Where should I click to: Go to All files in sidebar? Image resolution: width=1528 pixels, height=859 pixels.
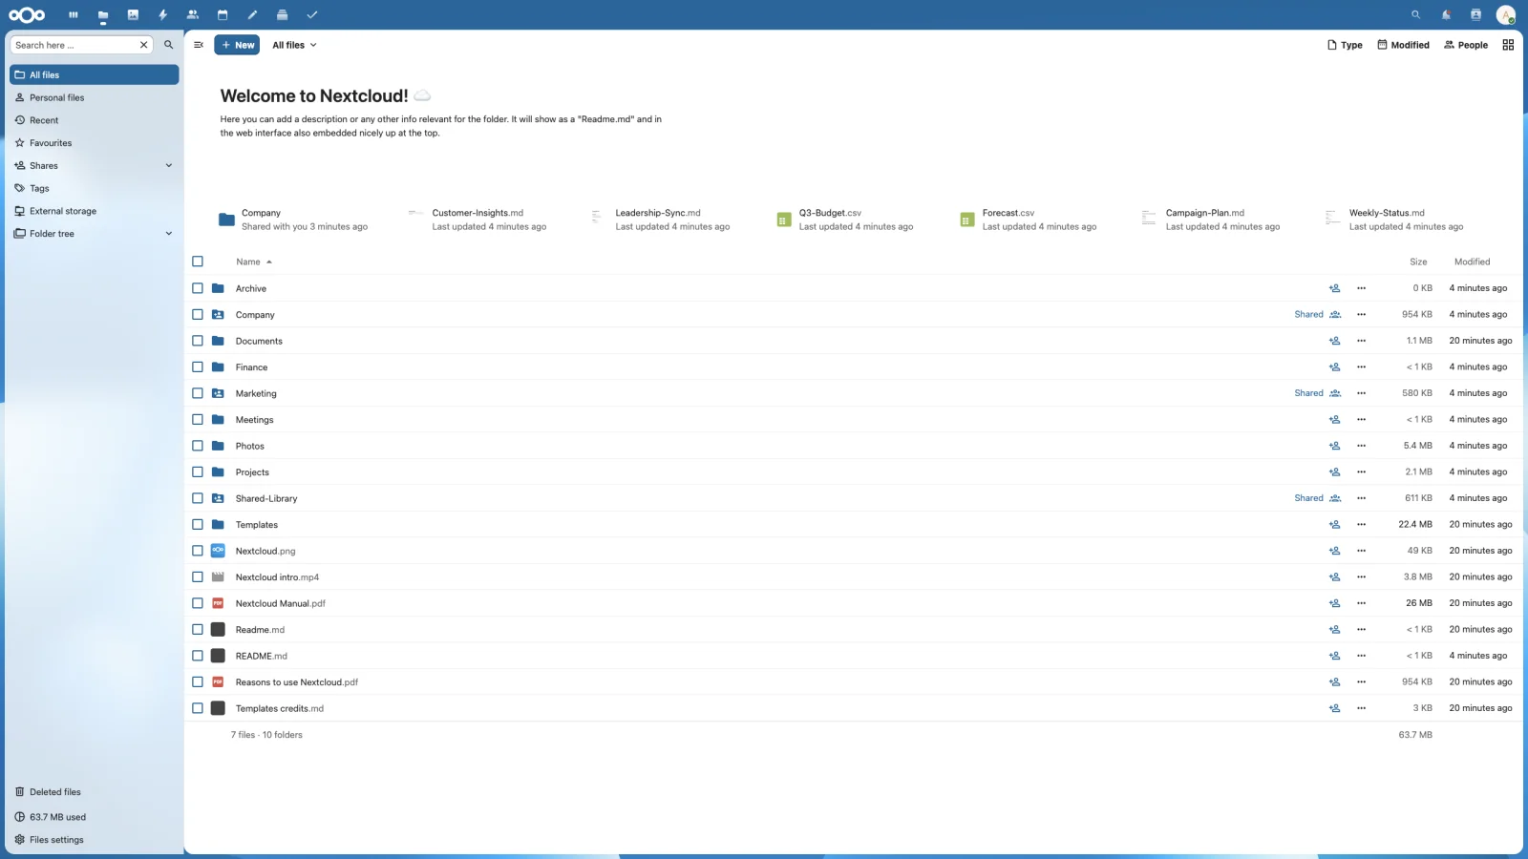(x=95, y=74)
